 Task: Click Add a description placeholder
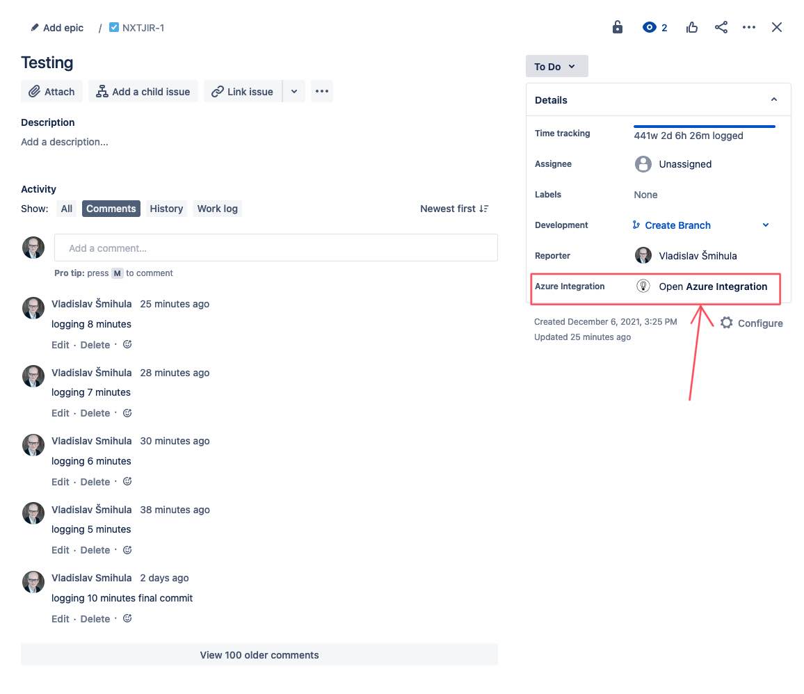click(x=65, y=142)
